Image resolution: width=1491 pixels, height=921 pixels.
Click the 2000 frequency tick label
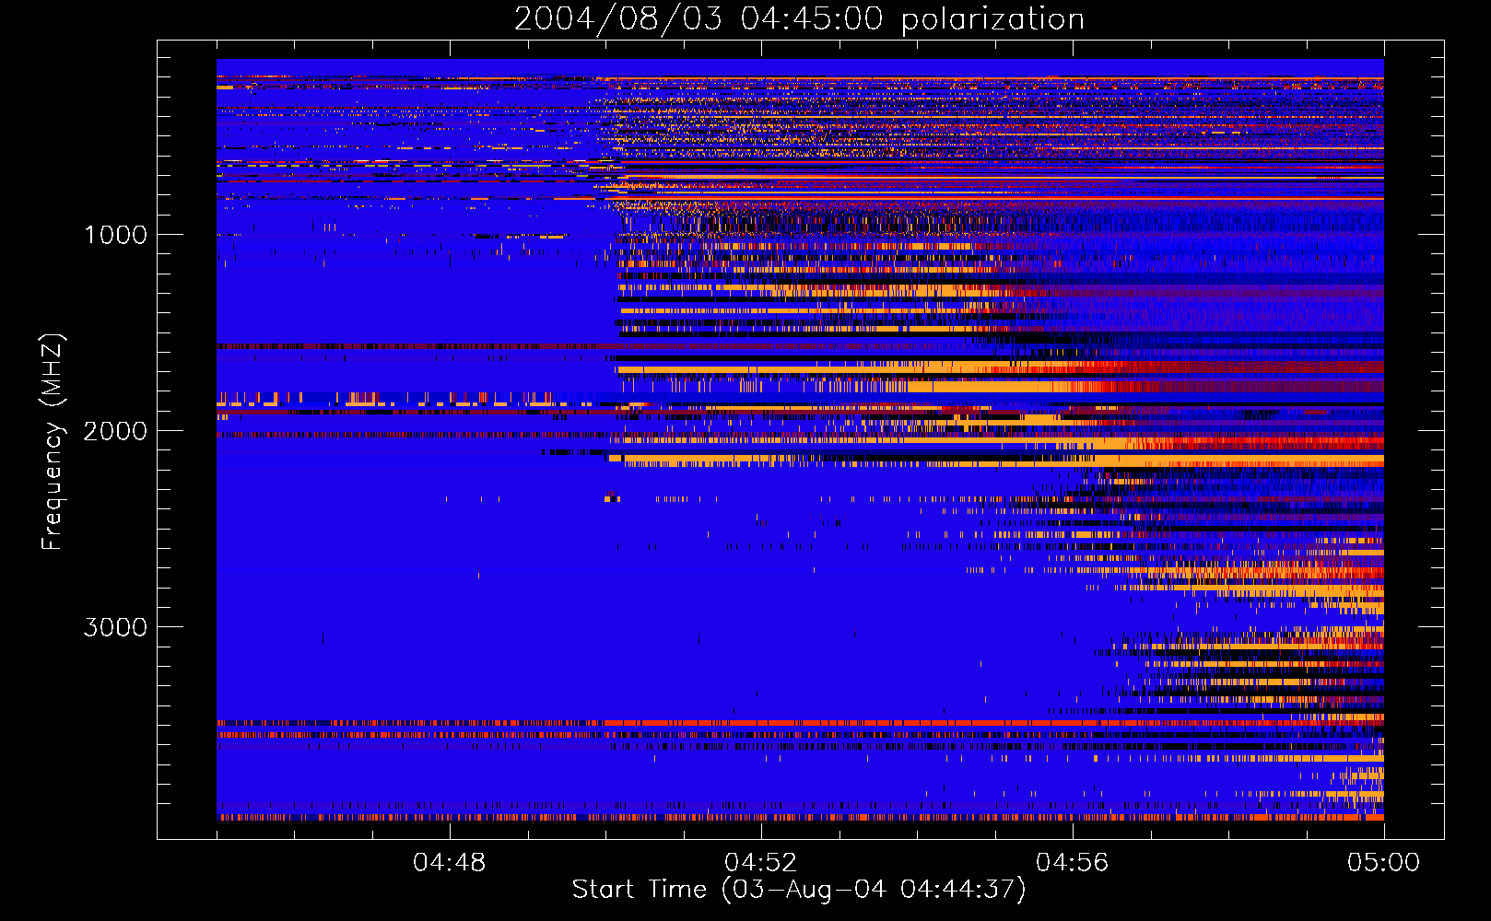115,431
